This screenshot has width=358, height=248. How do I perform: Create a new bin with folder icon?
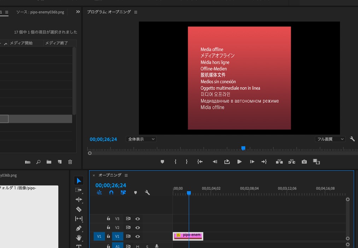coord(49,162)
